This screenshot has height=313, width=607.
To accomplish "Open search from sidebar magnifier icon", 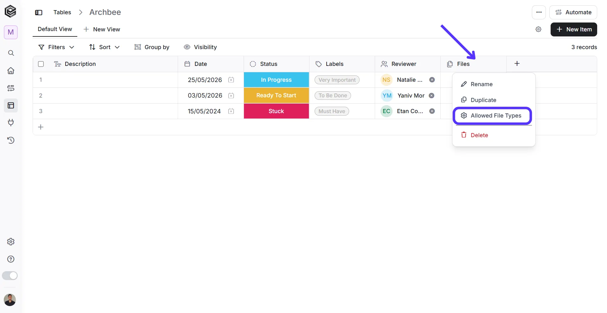I will [x=11, y=53].
